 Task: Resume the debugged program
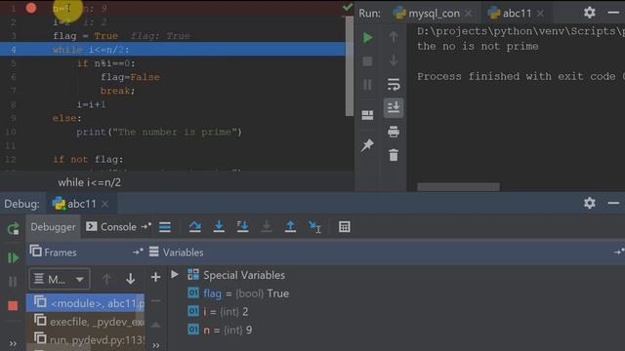point(13,257)
